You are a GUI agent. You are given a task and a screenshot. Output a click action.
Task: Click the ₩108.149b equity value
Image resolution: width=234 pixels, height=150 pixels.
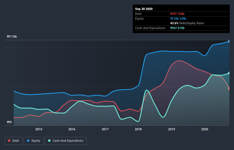pyautogui.click(x=178, y=19)
